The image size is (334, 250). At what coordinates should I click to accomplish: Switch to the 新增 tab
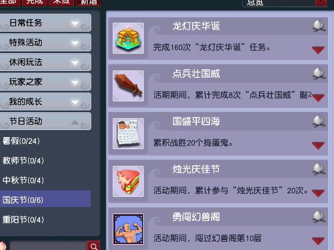[88, 3]
